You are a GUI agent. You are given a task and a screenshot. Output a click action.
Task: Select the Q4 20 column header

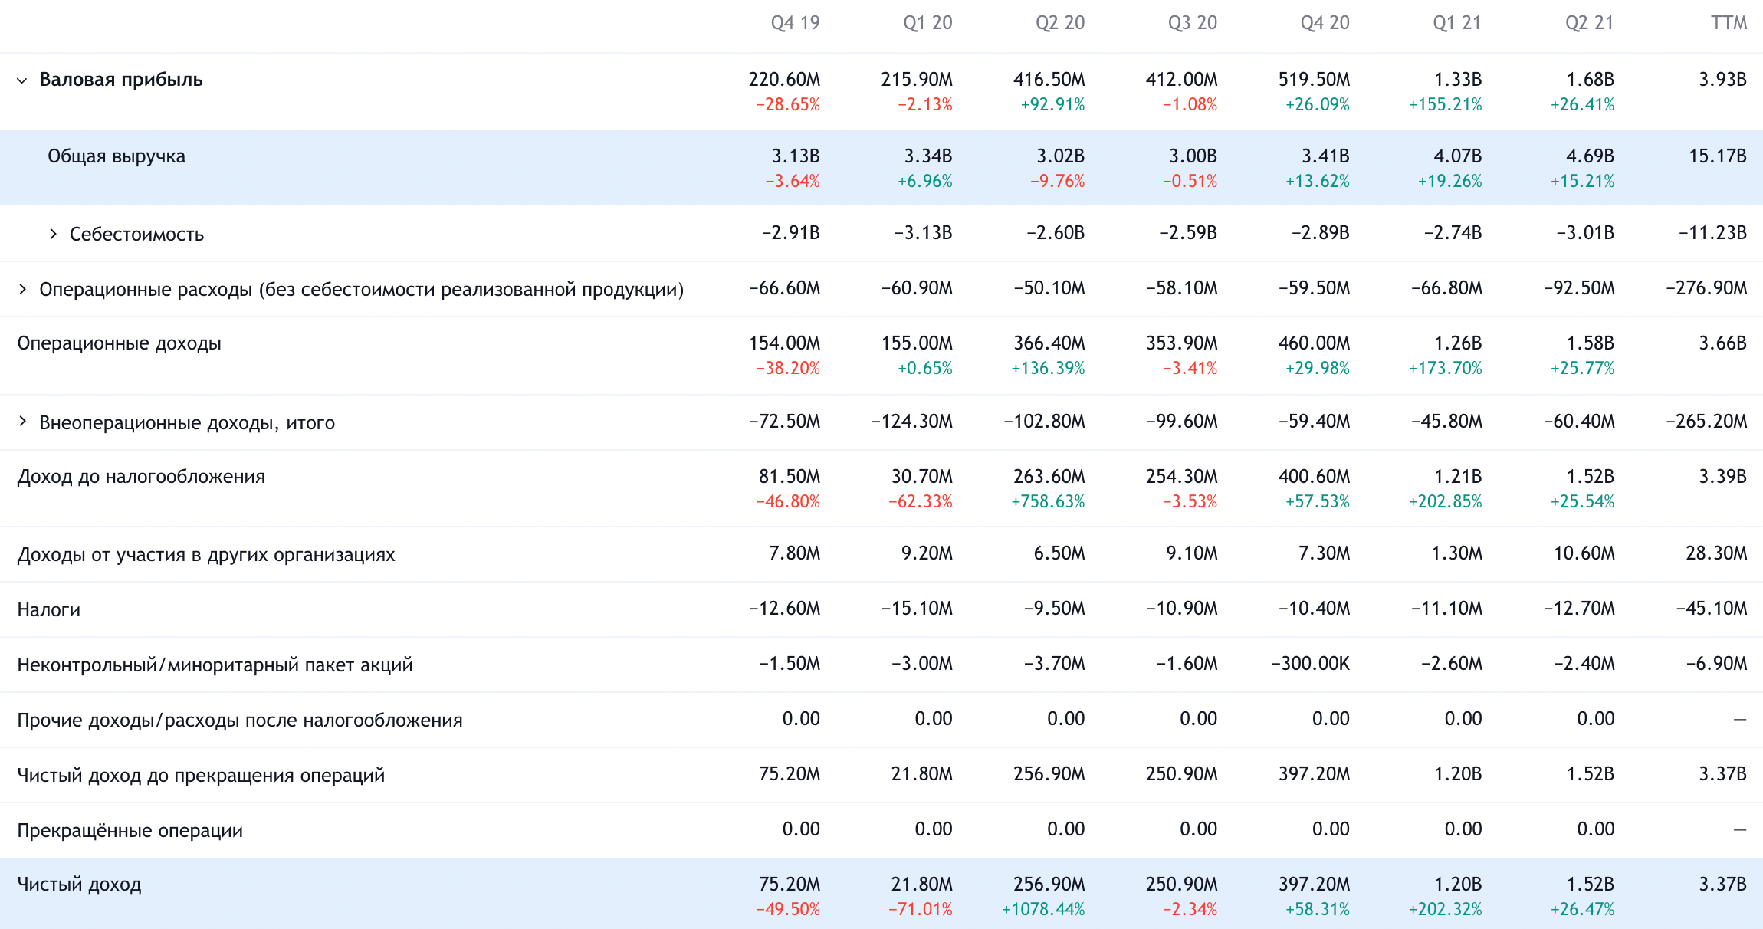click(x=1325, y=23)
